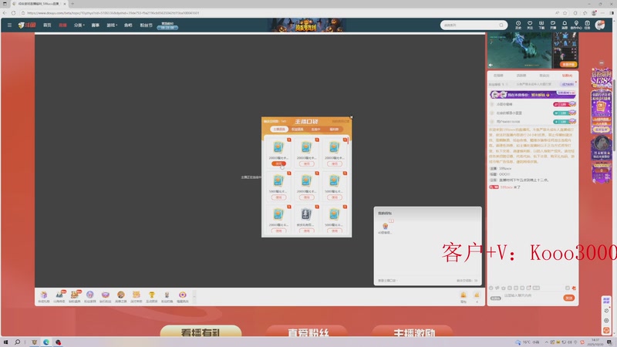
Task: Click 使用 on second-row middle card
Action: [x=306, y=197]
